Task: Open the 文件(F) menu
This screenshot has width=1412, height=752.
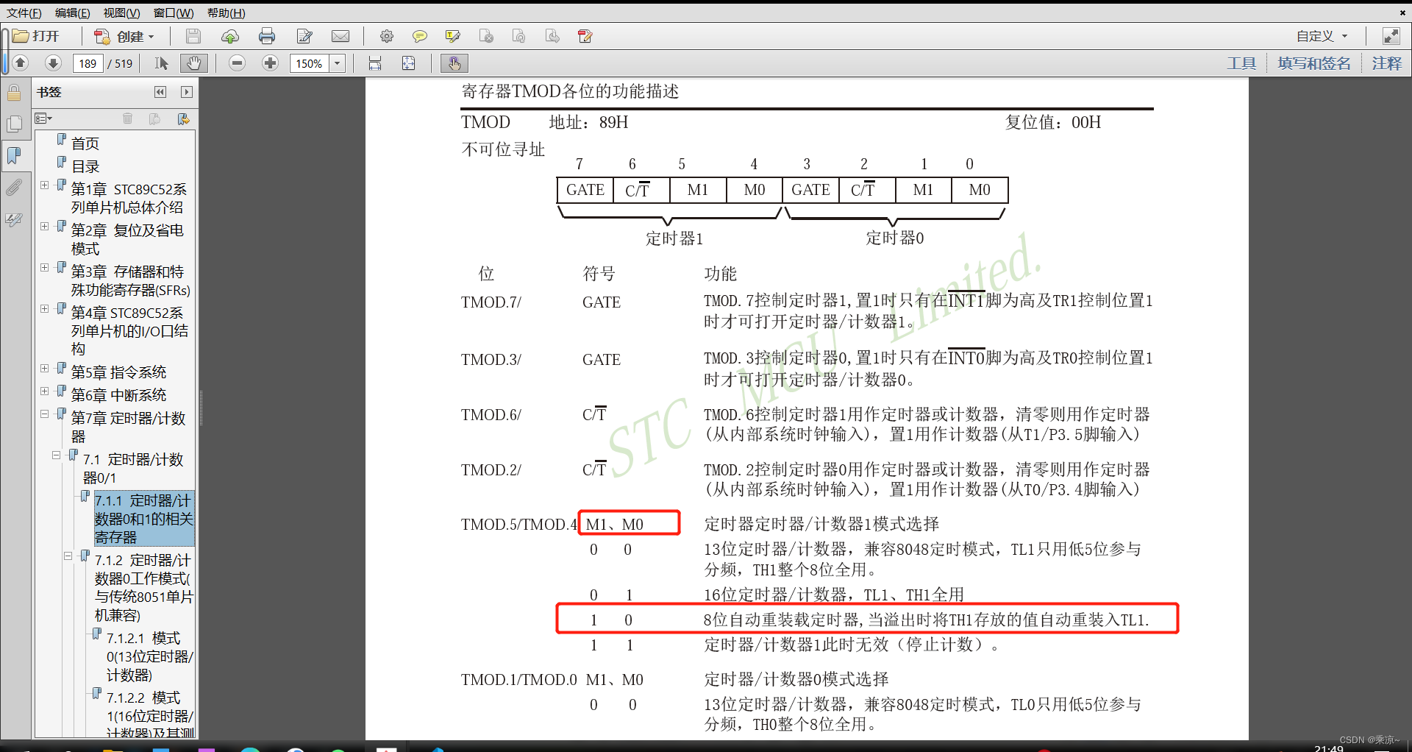Action: (24, 13)
